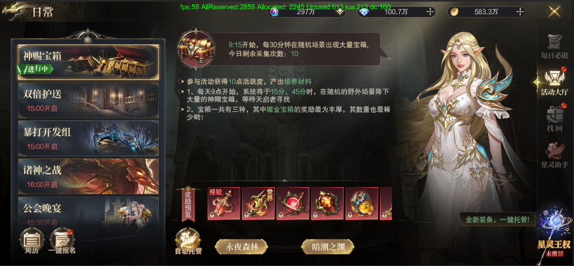
Task: Tap the 一键报名 one-click signup icon
Action: [x=62, y=240]
